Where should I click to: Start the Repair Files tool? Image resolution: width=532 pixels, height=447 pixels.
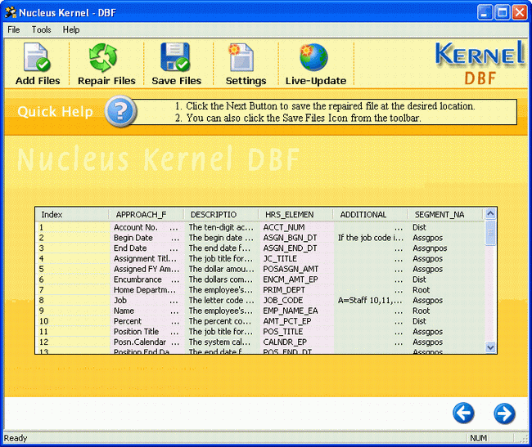[106, 64]
